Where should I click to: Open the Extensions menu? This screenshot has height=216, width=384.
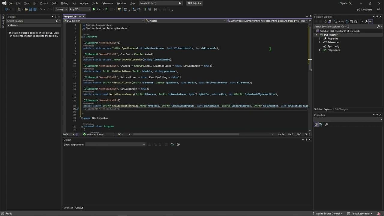click(x=107, y=3)
